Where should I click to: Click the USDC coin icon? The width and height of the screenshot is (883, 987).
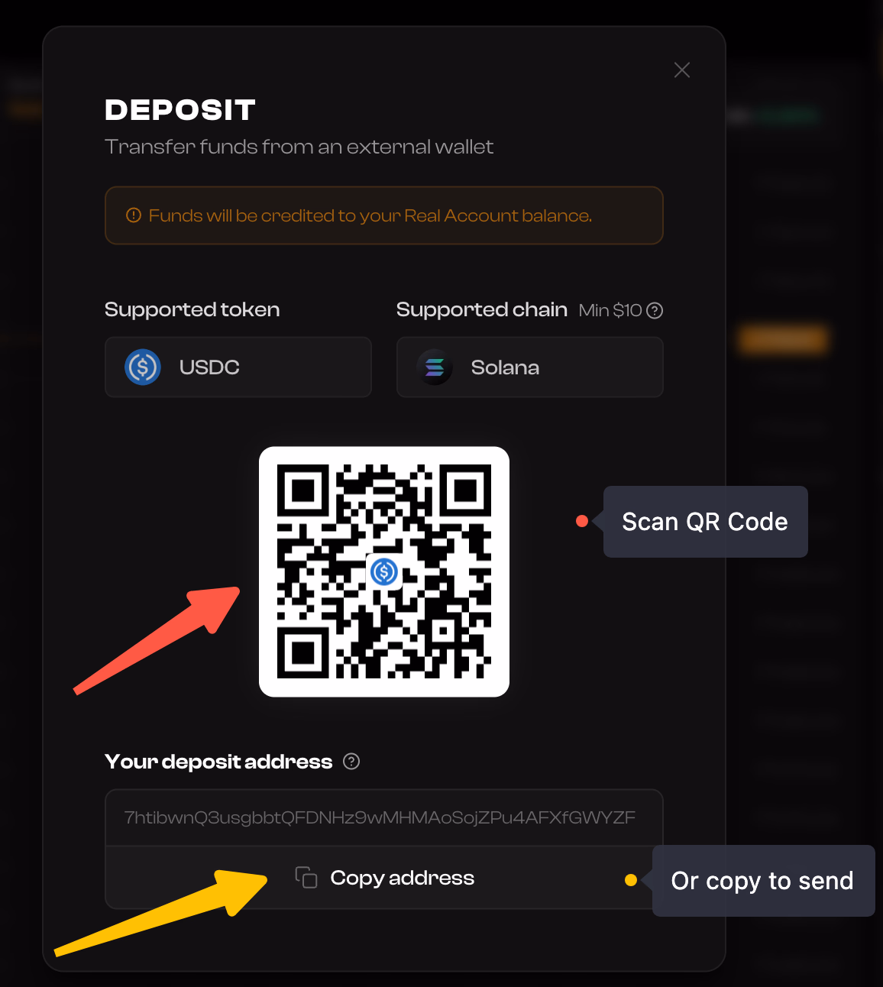(143, 367)
